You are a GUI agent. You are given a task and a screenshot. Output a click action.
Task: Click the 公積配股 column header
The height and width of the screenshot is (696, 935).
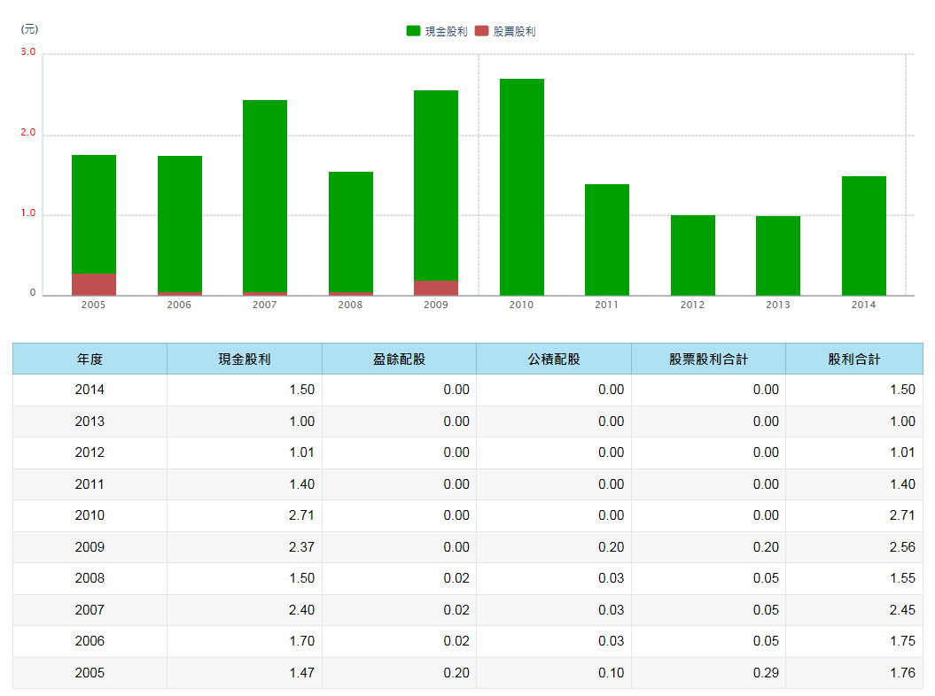point(554,359)
